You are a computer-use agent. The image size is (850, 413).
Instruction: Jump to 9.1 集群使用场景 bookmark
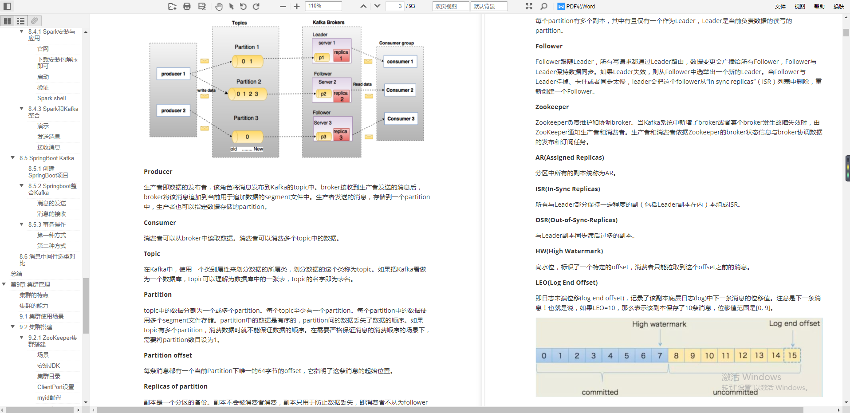42,316
